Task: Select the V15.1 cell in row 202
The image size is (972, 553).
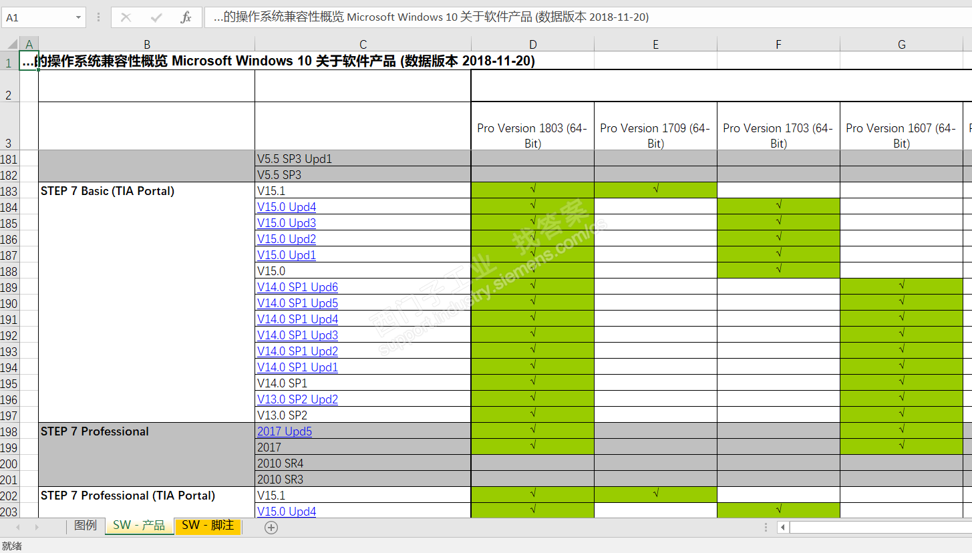Action: (x=363, y=496)
